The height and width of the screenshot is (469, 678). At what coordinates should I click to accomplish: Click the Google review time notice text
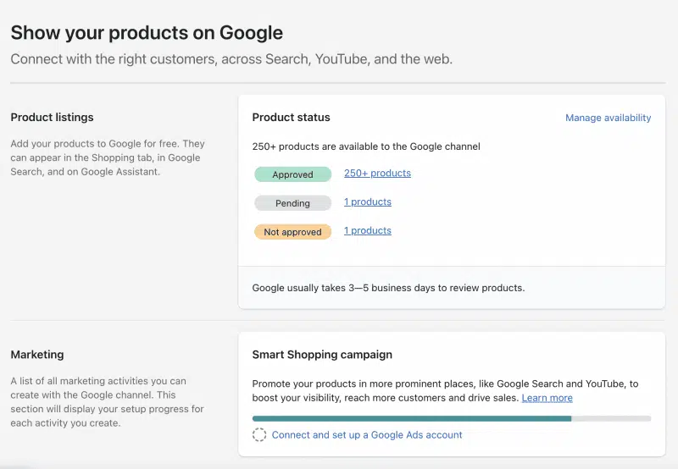(x=388, y=288)
